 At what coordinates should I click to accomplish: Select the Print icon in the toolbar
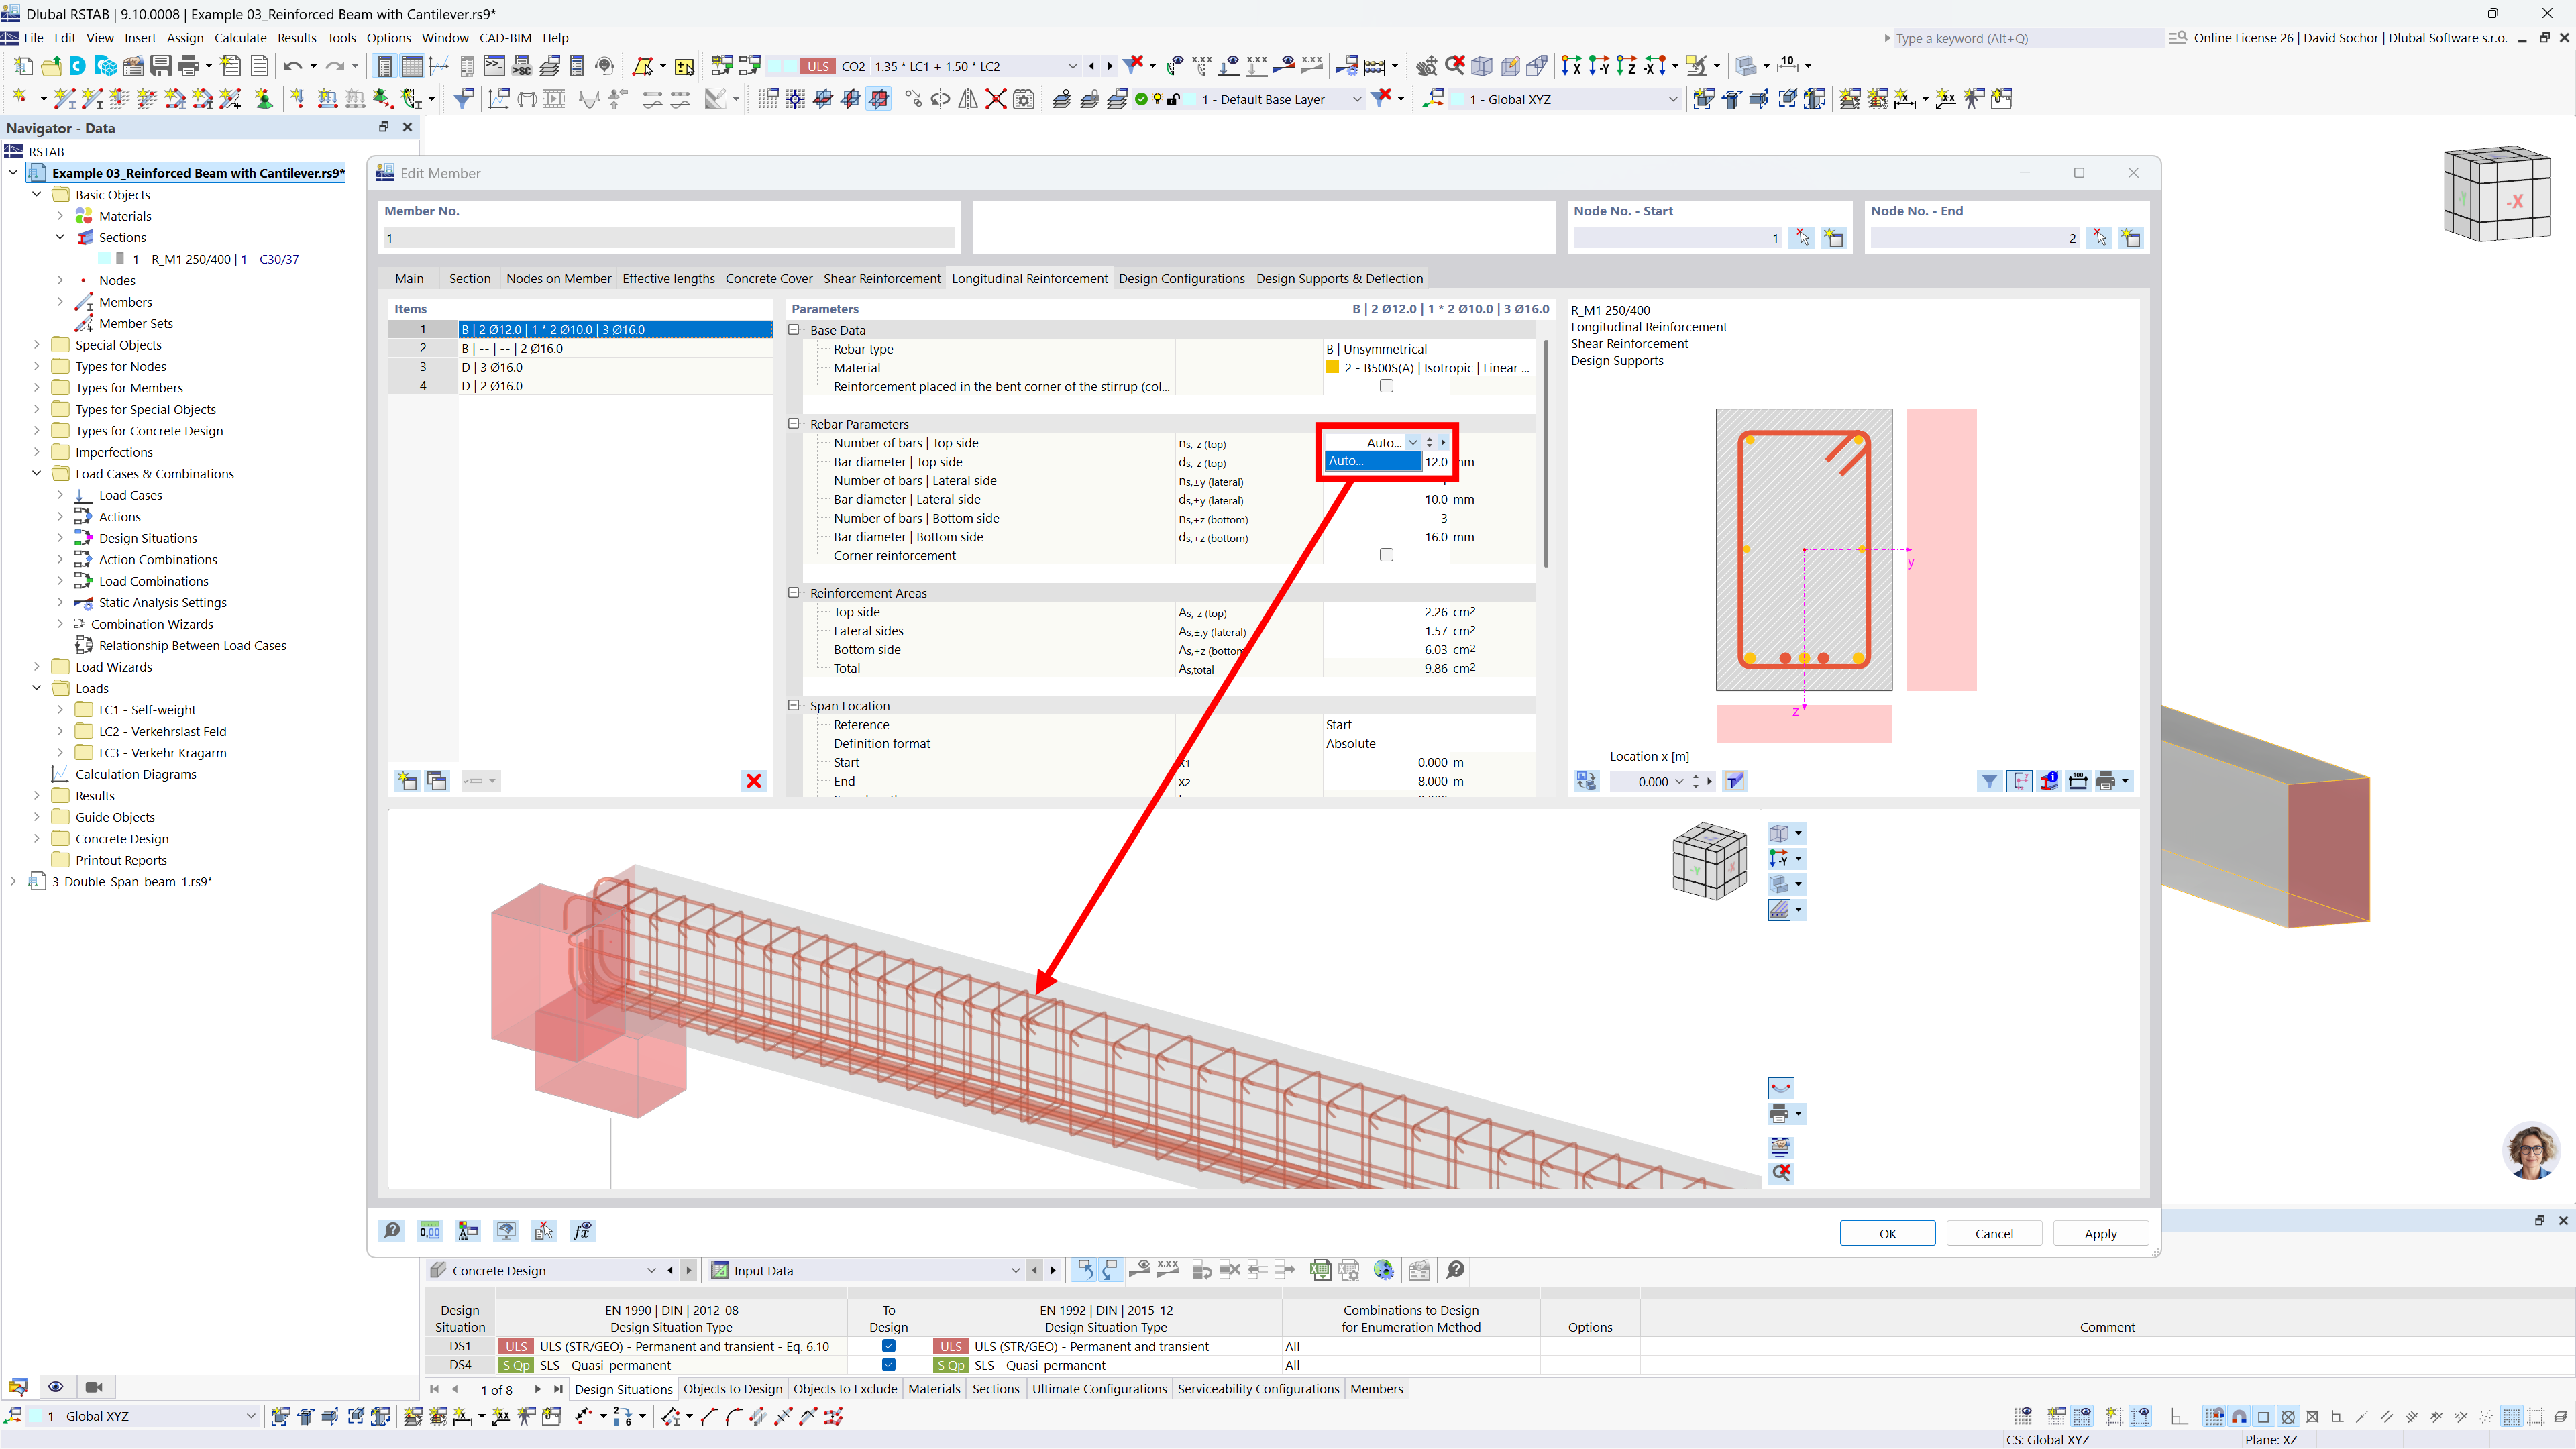(188, 65)
